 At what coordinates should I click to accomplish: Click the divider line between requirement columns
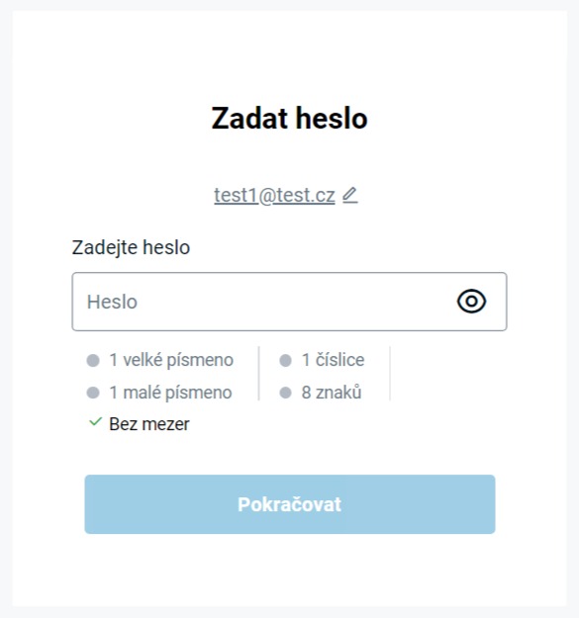258,373
